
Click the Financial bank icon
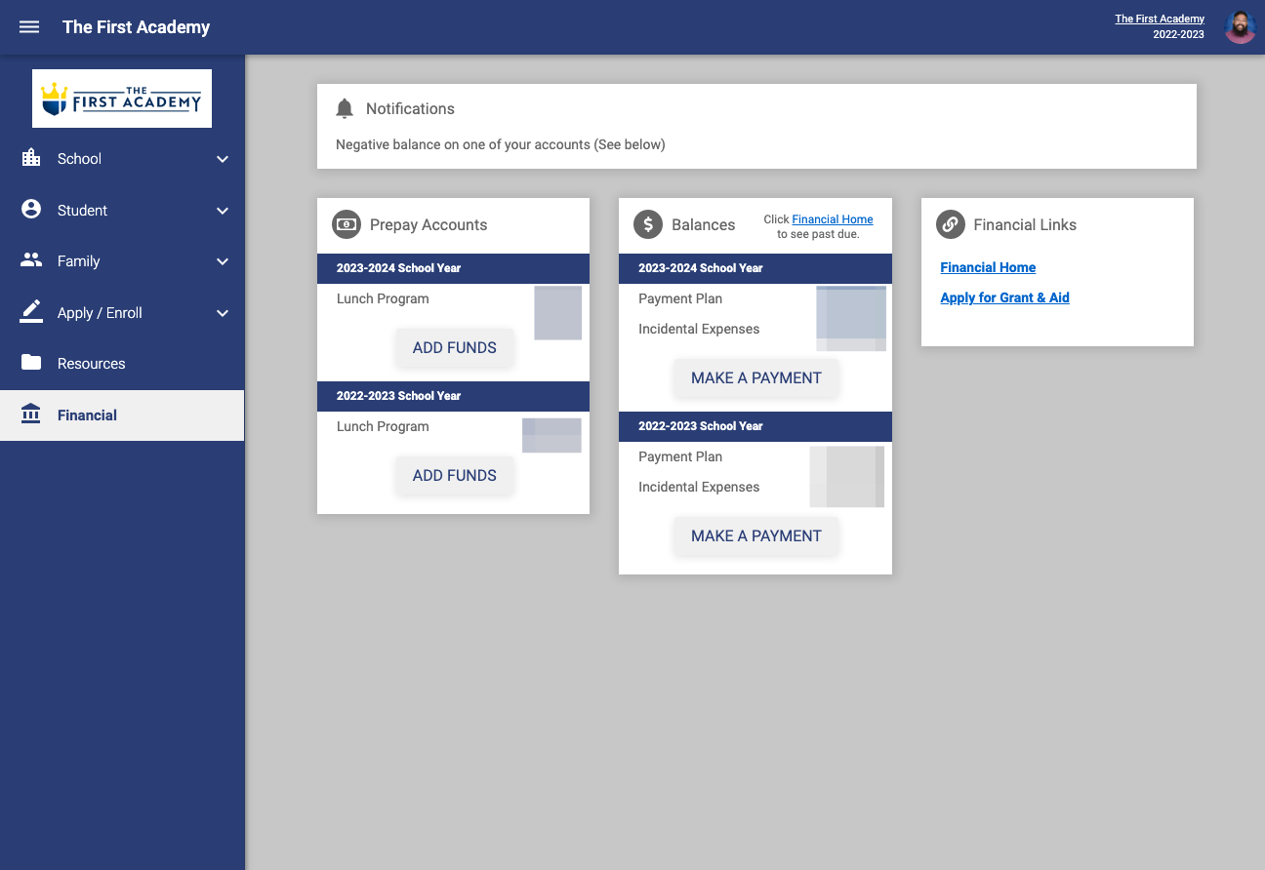pos(31,415)
